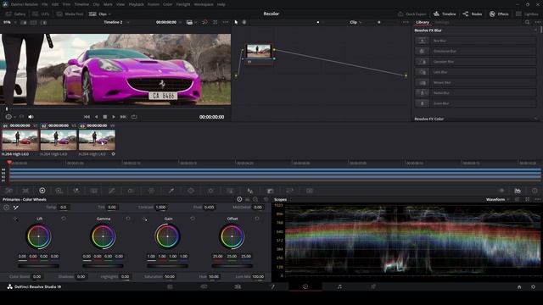The width and height of the screenshot is (543, 305).
Task: Open the Workspace menu
Action: (204, 4)
